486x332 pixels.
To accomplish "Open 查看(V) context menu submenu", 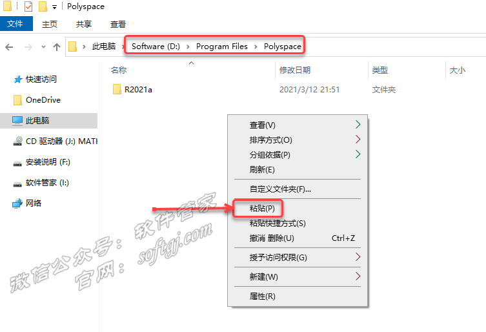I will (298, 125).
